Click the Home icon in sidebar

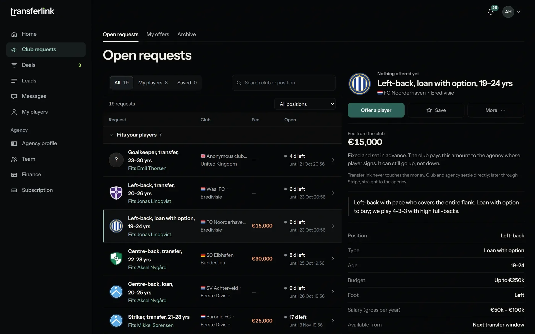(x=14, y=34)
